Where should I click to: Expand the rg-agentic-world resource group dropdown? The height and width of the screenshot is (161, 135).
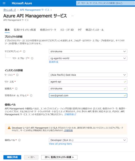(x=88, y=58)
